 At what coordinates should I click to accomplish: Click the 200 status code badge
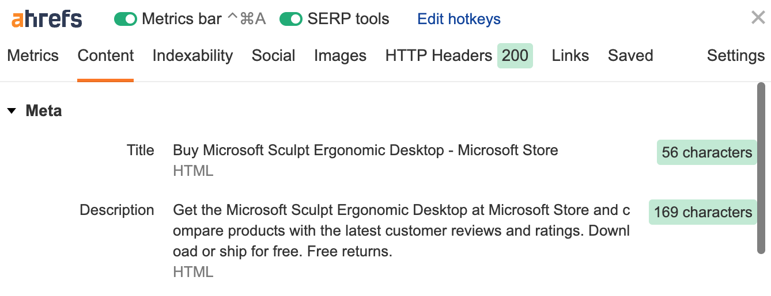(x=515, y=56)
